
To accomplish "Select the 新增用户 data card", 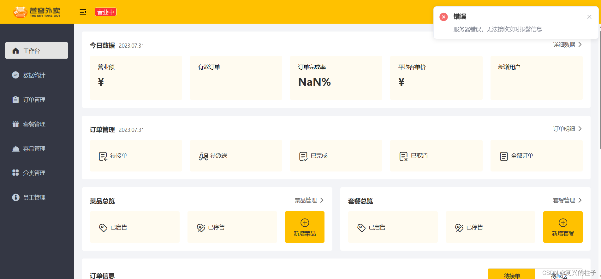I will point(537,78).
